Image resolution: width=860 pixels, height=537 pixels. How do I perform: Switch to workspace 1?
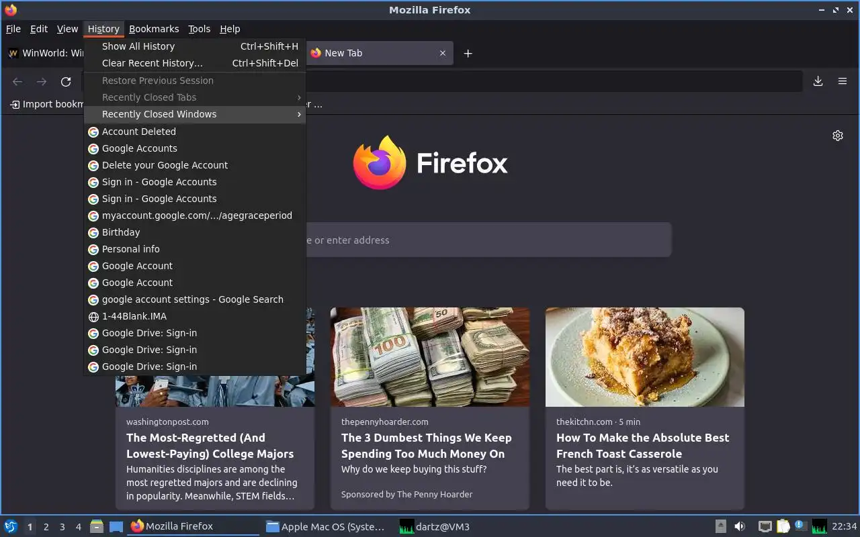[x=30, y=527]
